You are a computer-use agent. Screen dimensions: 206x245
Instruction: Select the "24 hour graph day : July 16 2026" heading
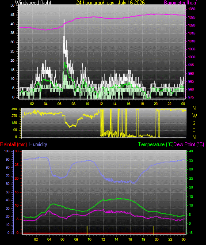pyautogui.click(x=111, y=3)
